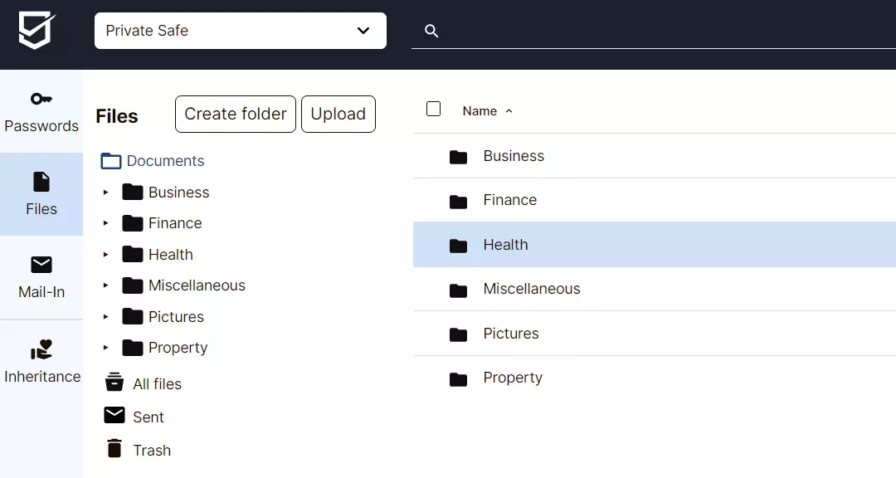This screenshot has width=896, height=478.
Task: Switch to the Files sidebar tab
Action: coord(41,194)
